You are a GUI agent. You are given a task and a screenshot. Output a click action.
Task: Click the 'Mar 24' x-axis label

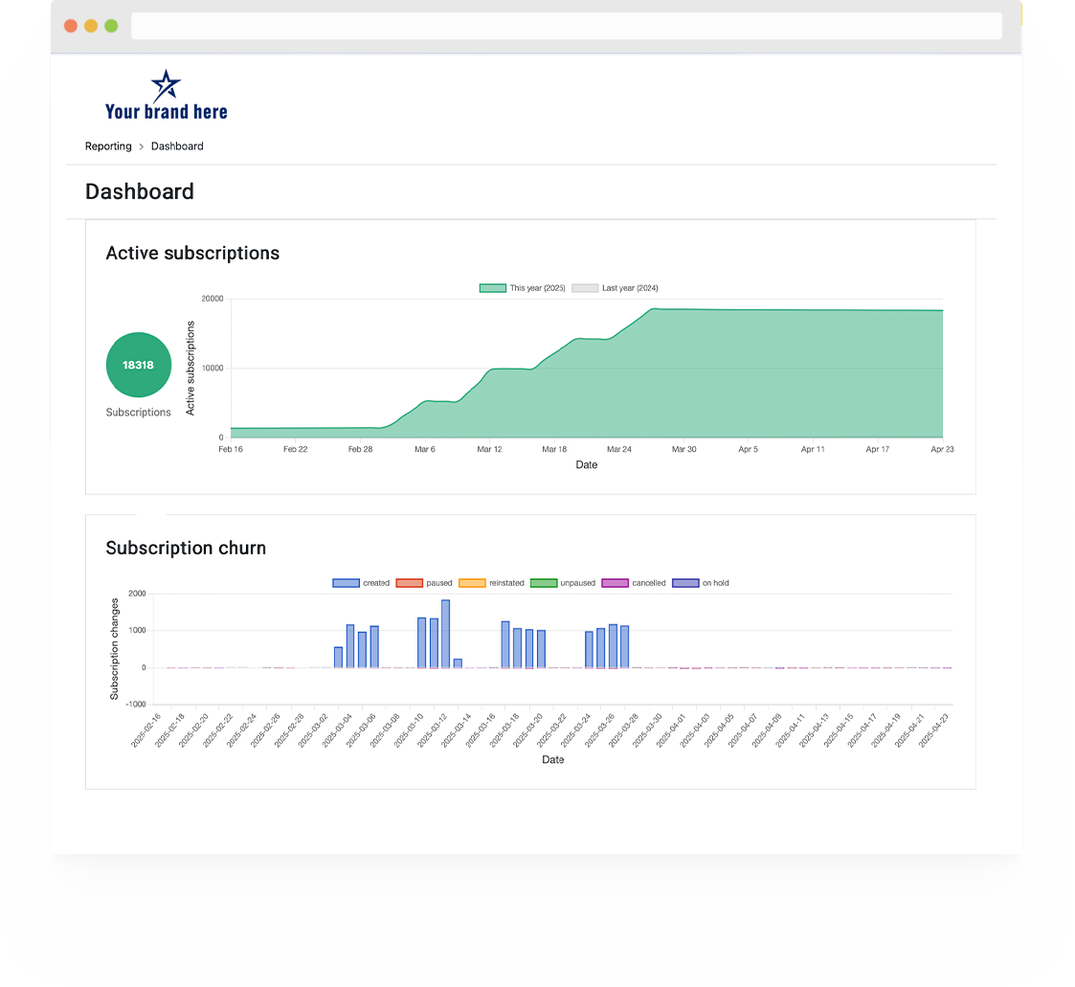(x=619, y=450)
